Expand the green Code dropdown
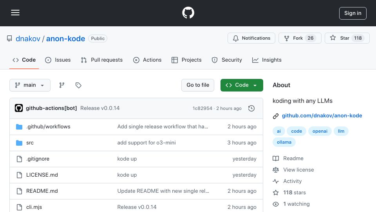 pyautogui.click(x=242, y=85)
